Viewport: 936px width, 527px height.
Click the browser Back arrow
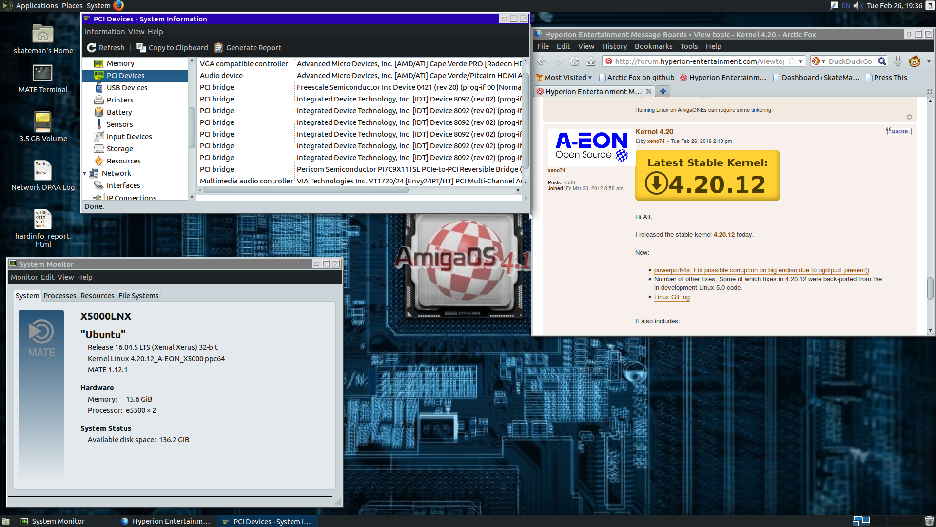542,61
